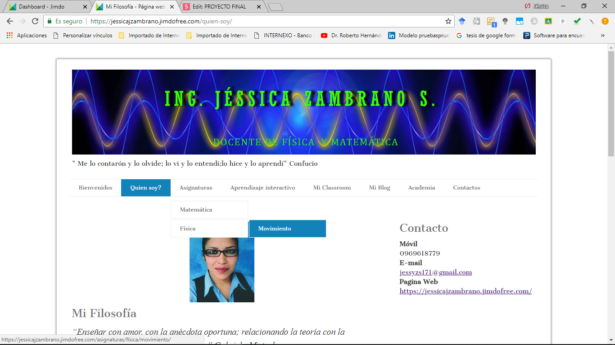Click the green checkmark extension icon
The image size is (615, 345).
click(577, 21)
